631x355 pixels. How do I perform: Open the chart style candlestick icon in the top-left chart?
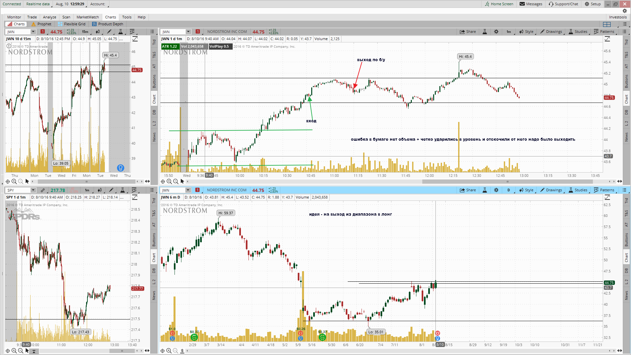[x=98, y=32]
